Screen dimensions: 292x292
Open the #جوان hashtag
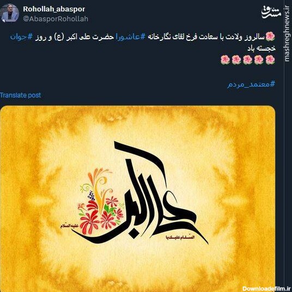tap(21, 36)
